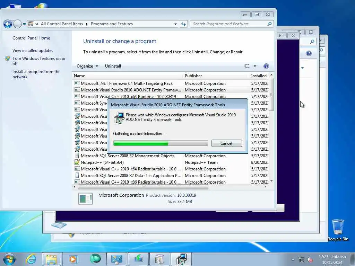Click the help icon in background window
This screenshot has height=266, width=355.
[309, 53]
